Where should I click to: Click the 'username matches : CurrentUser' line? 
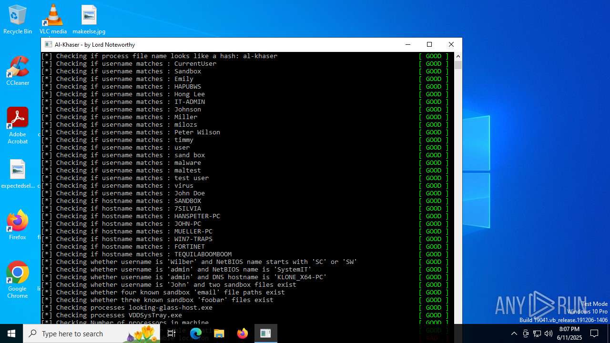[x=129, y=64]
